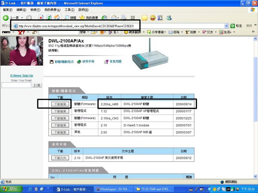Click the D-News Sign Up link

click(x=22, y=76)
